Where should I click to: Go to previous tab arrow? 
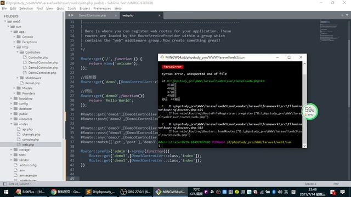click(x=69, y=15)
